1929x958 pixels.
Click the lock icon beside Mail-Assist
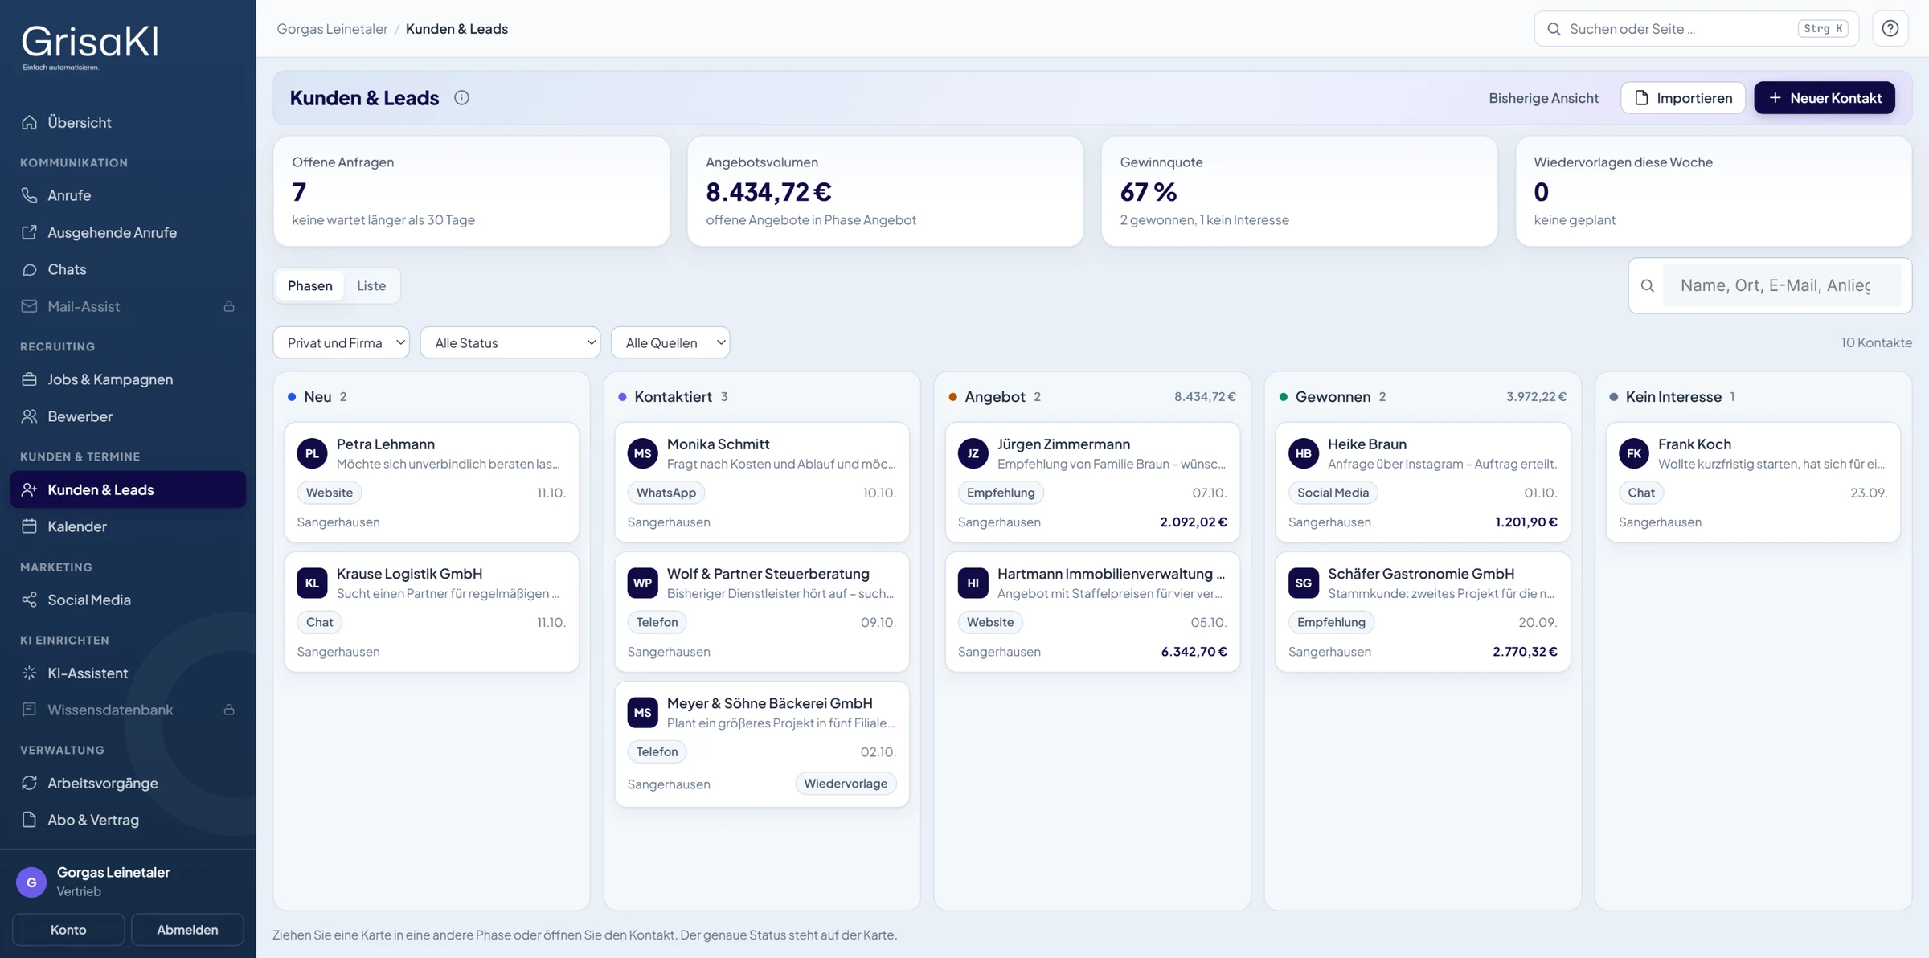(229, 306)
